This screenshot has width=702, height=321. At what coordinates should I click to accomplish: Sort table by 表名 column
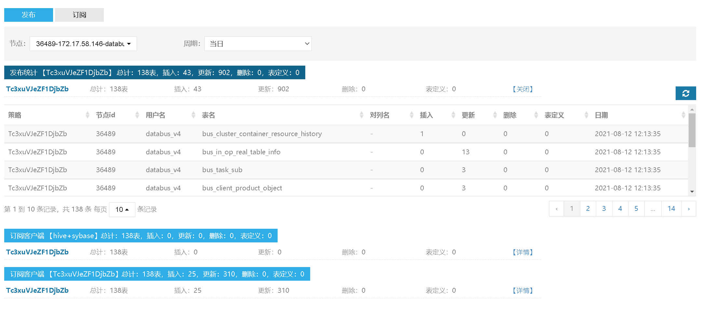pyautogui.click(x=361, y=115)
